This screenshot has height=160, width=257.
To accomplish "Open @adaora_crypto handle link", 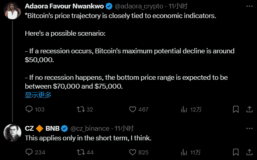I will 139,6.
